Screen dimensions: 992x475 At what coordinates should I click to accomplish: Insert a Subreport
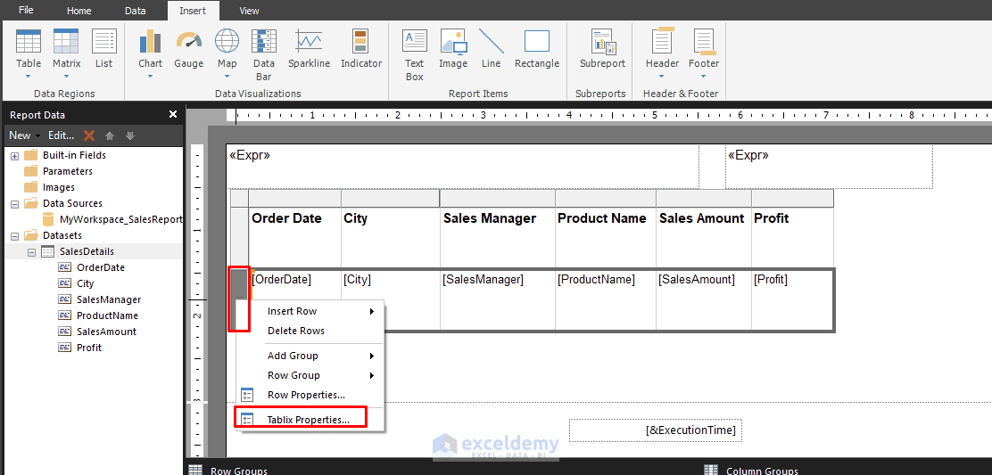coord(602,47)
